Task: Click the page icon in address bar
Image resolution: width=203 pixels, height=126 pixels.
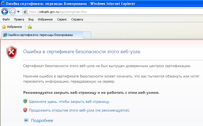Action: pos(26,12)
